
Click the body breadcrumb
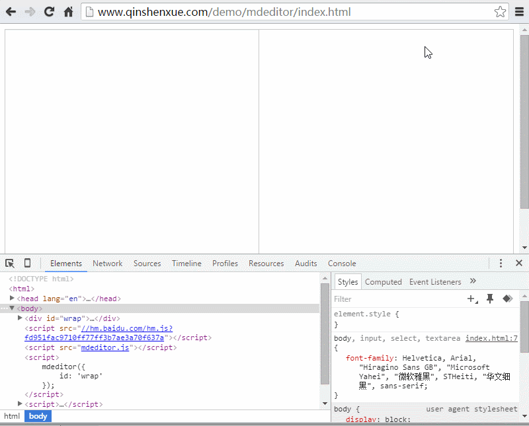point(38,416)
